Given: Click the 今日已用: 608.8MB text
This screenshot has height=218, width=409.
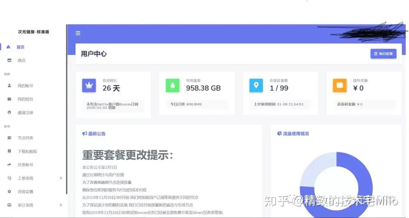Looking at the screenshot, I should click(186, 104).
